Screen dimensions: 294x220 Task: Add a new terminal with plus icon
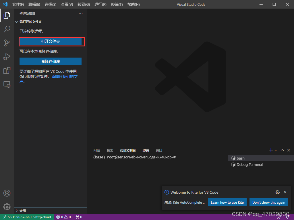[270, 150]
